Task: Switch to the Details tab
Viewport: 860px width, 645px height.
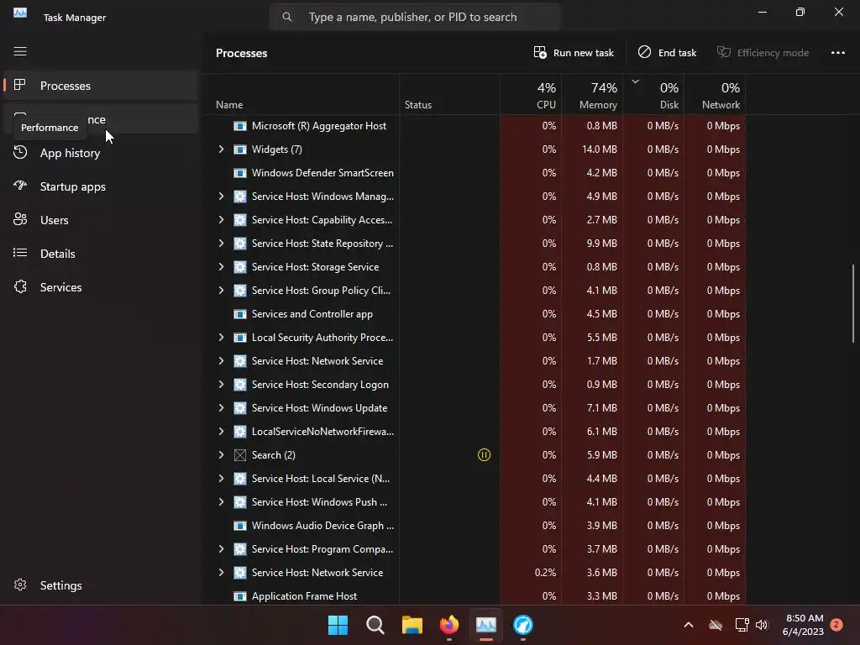Action: click(101, 254)
